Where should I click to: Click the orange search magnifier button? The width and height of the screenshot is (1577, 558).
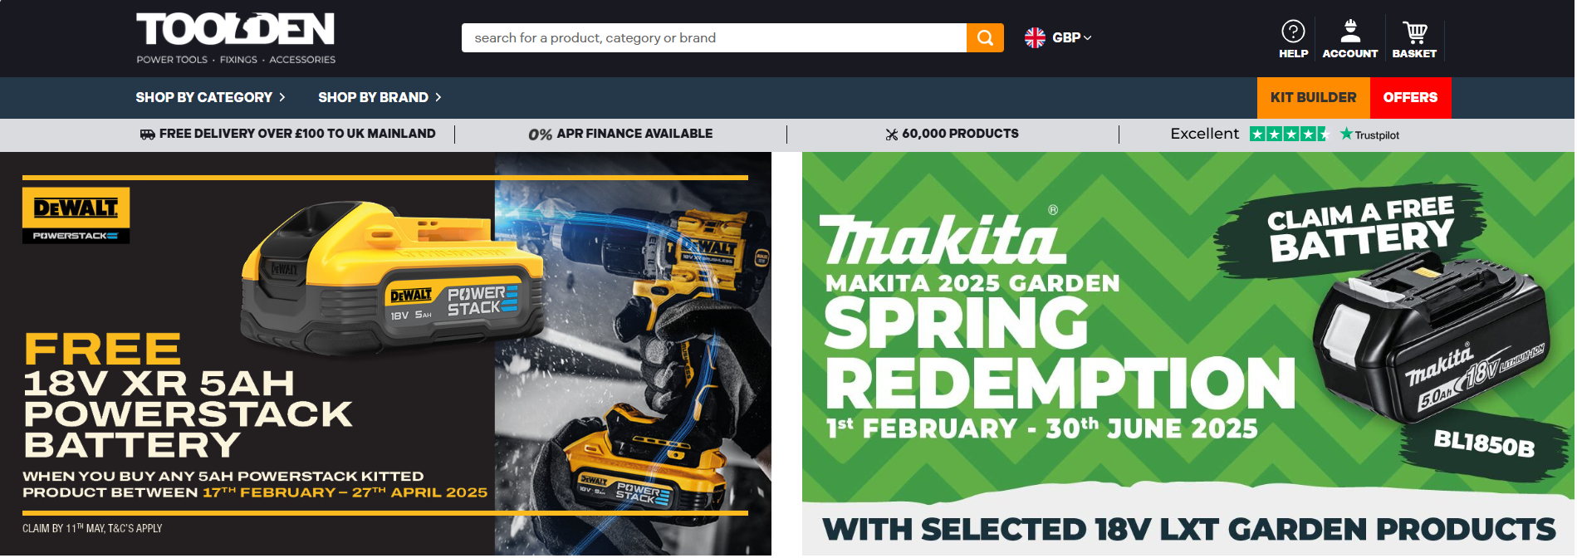pyautogui.click(x=985, y=37)
